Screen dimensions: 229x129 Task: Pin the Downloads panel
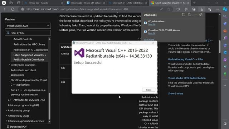point(201,15)
